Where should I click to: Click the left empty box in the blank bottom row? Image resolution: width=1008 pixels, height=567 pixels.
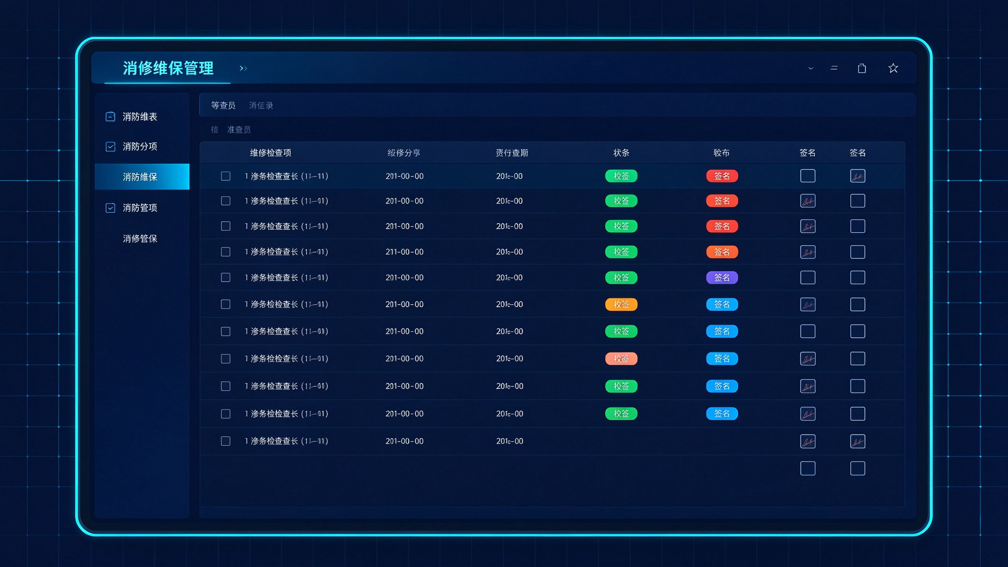tap(808, 468)
